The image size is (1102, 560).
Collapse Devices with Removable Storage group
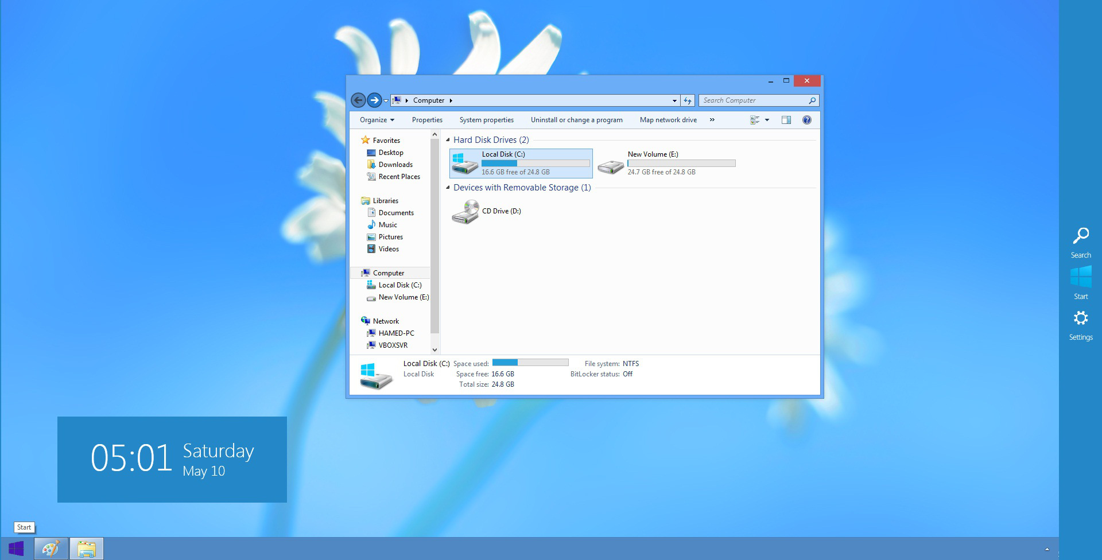click(x=448, y=187)
